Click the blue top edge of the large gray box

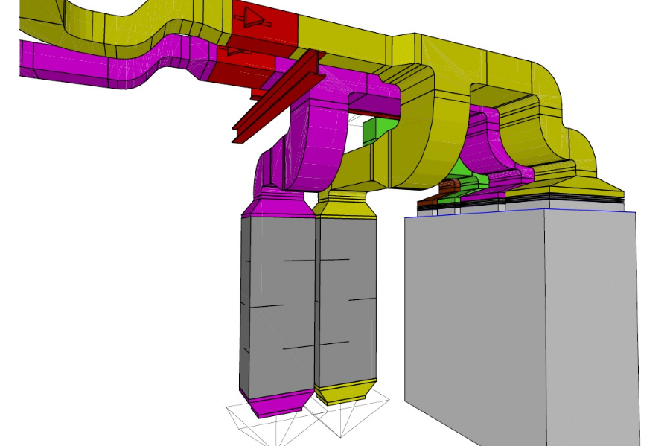521,210
